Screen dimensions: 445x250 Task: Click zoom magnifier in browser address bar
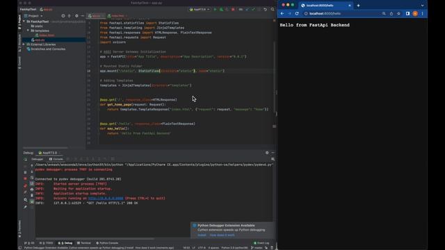(384, 14)
